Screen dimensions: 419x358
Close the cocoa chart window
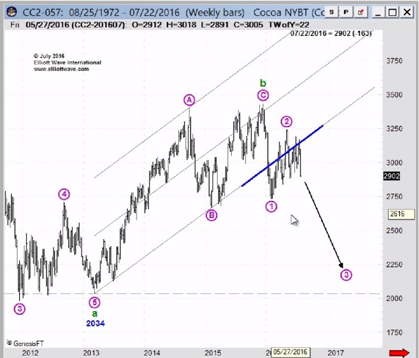click(407, 13)
